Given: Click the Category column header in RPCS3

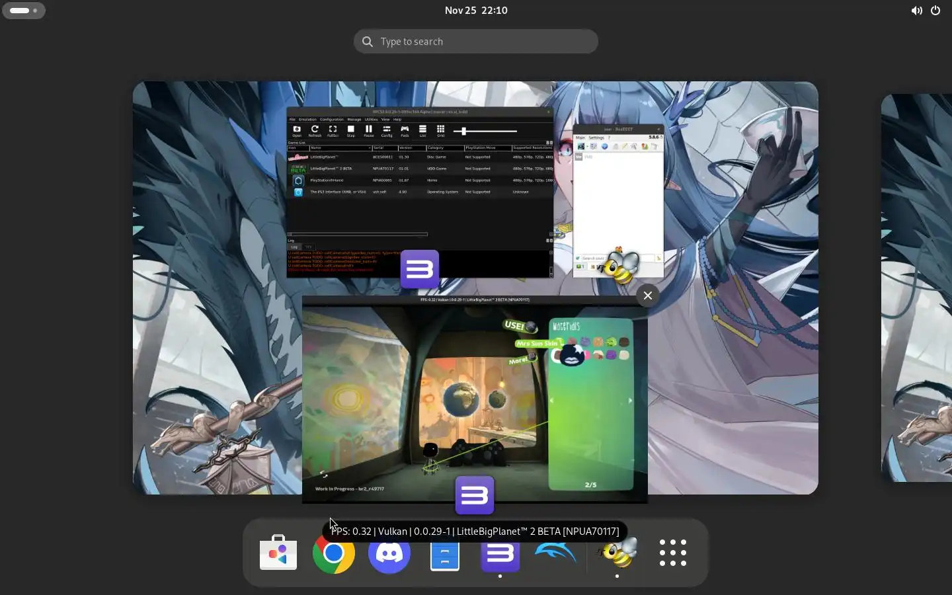Looking at the screenshot, I should pyautogui.click(x=445, y=148).
